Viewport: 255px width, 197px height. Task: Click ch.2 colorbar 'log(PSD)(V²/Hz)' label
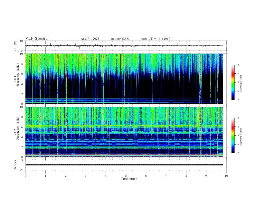click(x=241, y=137)
